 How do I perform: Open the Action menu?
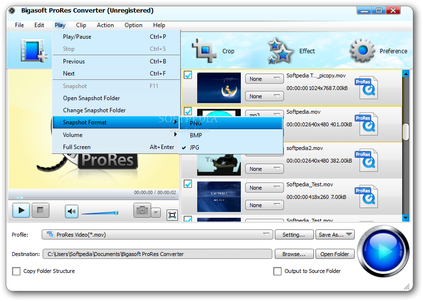point(105,25)
